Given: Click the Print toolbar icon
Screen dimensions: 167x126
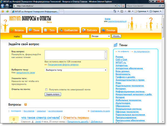Looking at the screenshot, I should (129, 11).
